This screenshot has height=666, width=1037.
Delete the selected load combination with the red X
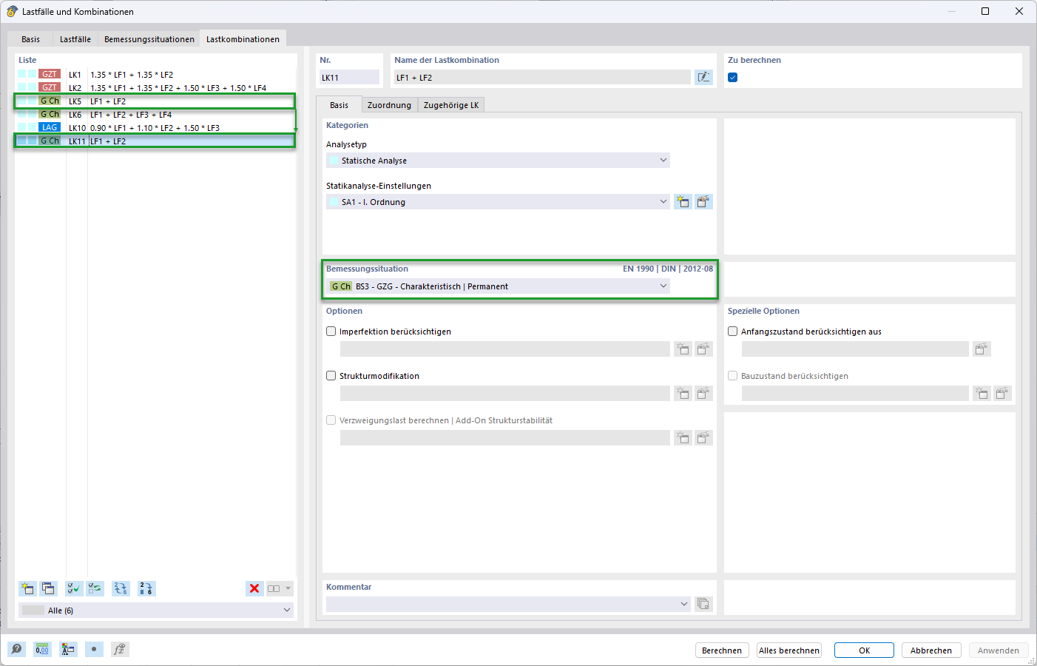(254, 588)
